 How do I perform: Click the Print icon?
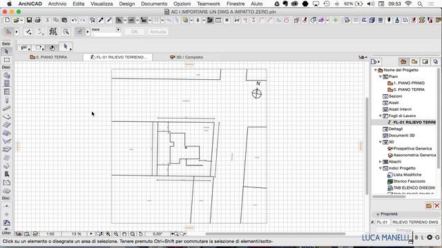pyautogui.click(x=37, y=20)
